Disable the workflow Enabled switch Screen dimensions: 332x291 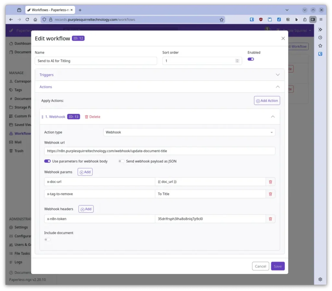pos(251,59)
